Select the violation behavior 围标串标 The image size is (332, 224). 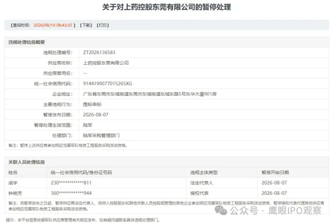(x=92, y=104)
